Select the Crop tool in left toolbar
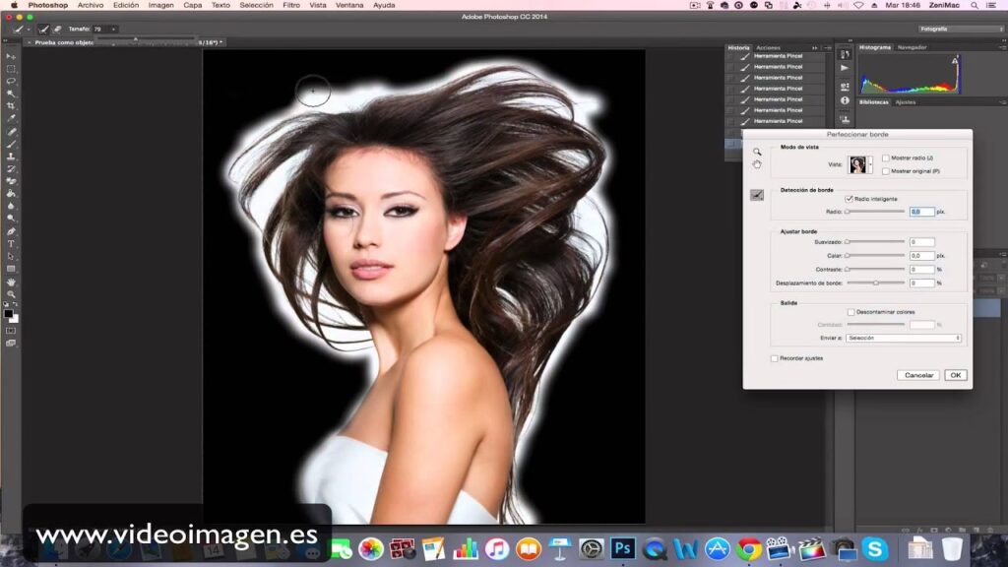 coord(11,106)
